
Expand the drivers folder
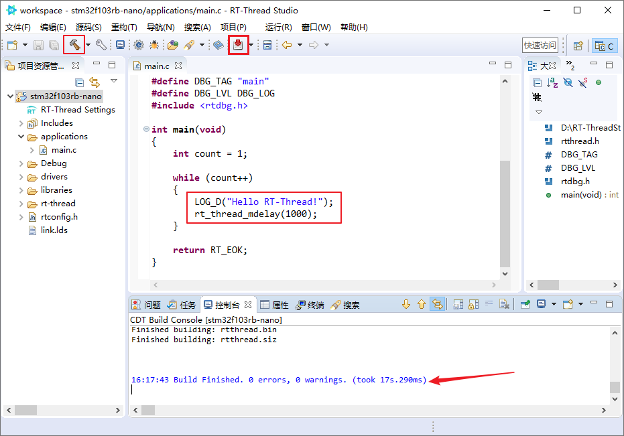[x=21, y=177]
